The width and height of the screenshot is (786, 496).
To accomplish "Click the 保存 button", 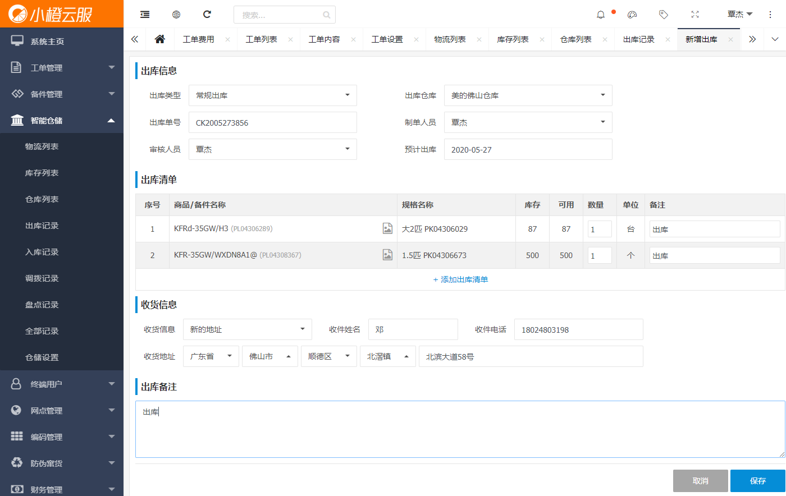I will click(x=758, y=481).
